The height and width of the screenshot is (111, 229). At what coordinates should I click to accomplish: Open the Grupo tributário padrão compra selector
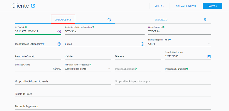[163, 82]
